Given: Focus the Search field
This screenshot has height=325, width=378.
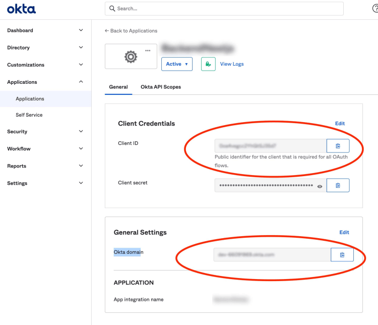Looking at the screenshot, I should pyautogui.click(x=224, y=9).
